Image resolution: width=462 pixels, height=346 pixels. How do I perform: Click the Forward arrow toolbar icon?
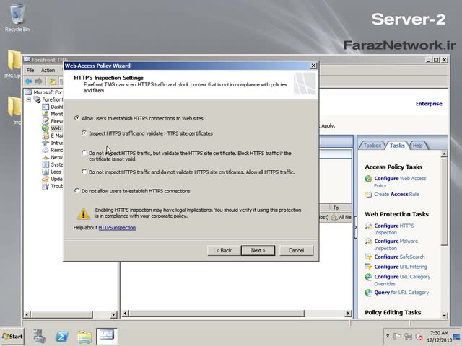[x=38, y=81]
